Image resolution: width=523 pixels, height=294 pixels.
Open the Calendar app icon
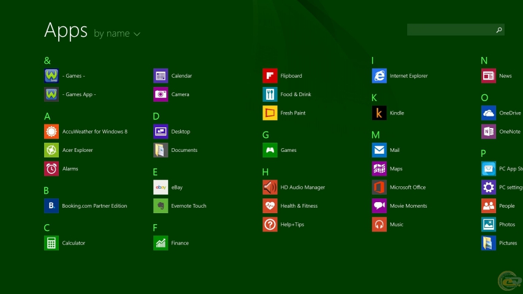(161, 76)
